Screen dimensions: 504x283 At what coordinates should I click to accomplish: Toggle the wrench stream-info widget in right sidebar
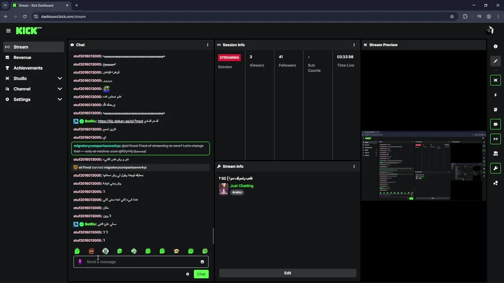[495, 168]
